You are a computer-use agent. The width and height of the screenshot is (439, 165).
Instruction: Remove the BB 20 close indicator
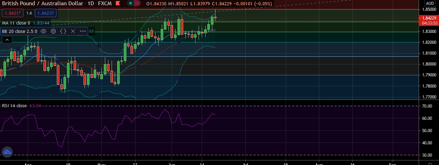click(x=73, y=31)
